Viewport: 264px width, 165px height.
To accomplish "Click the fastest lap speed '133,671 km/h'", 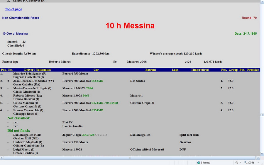I will tap(213, 62).
